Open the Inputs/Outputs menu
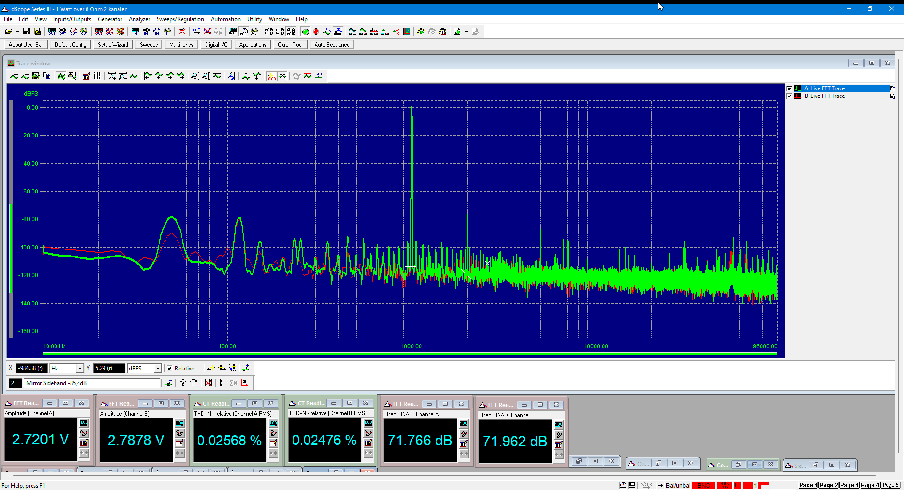 pos(72,19)
